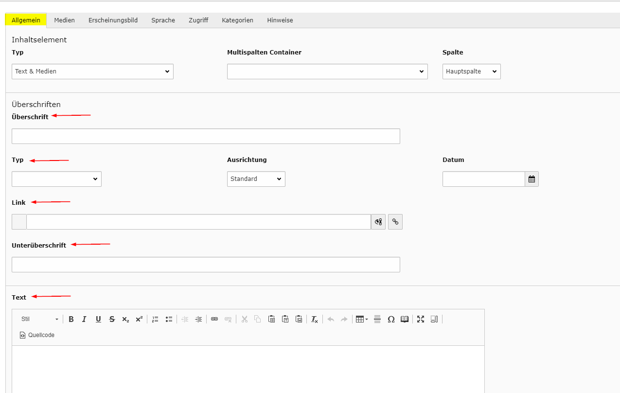Insert a special character (Omega icon)

pos(391,319)
